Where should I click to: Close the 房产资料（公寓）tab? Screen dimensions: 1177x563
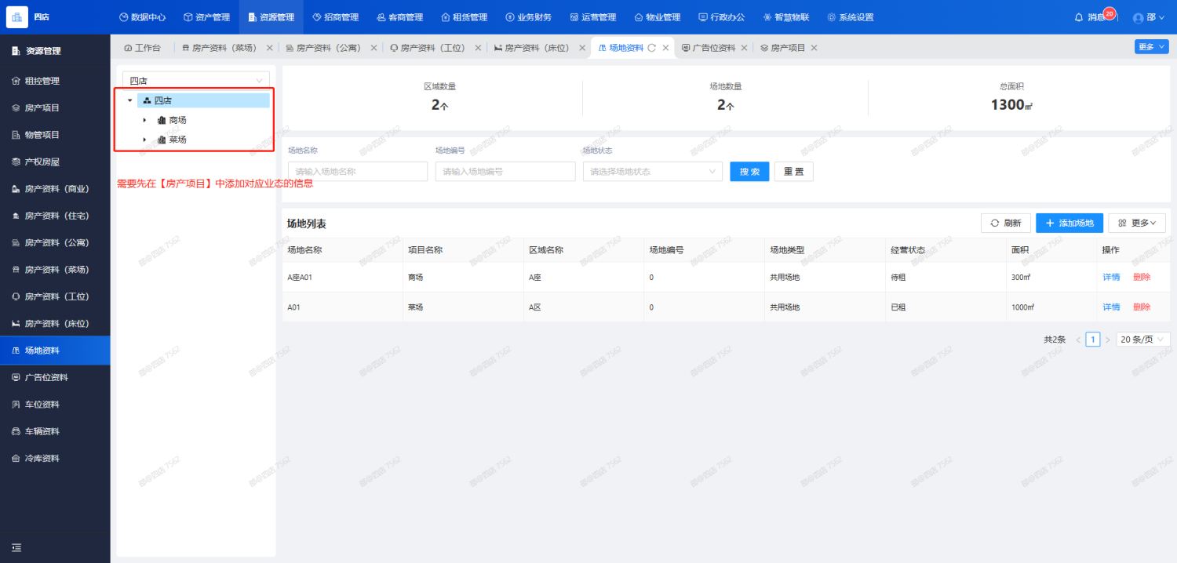(x=374, y=48)
